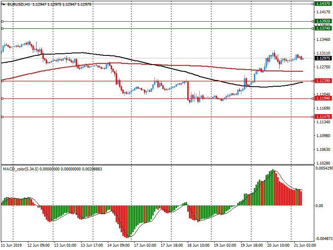
Task: Click the 1.10630 price scale value
Action: pos(323,150)
